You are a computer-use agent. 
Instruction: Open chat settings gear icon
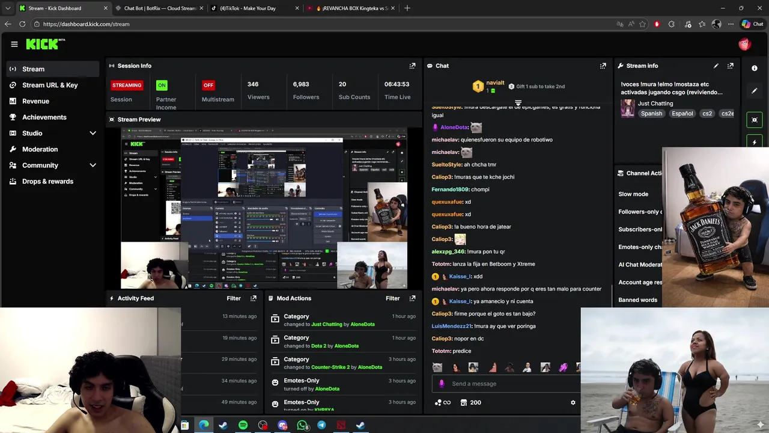point(573,402)
